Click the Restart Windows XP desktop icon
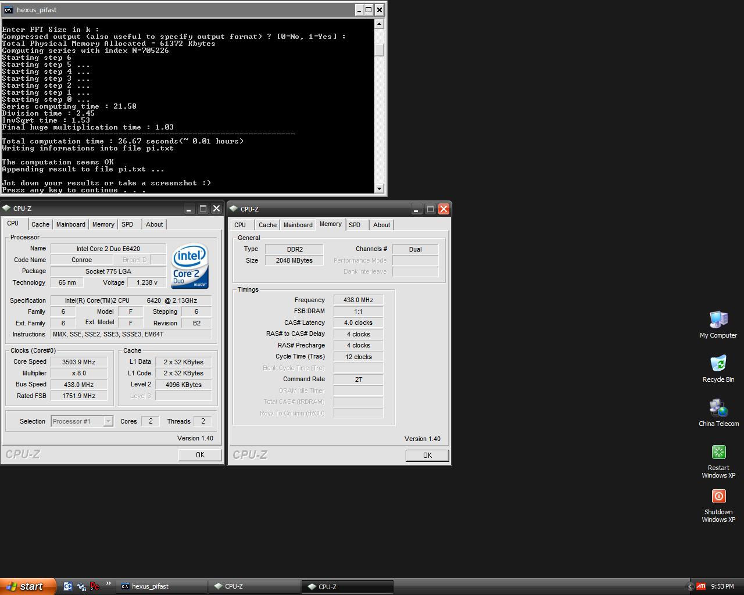The width and height of the screenshot is (744, 595). coord(718,461)
